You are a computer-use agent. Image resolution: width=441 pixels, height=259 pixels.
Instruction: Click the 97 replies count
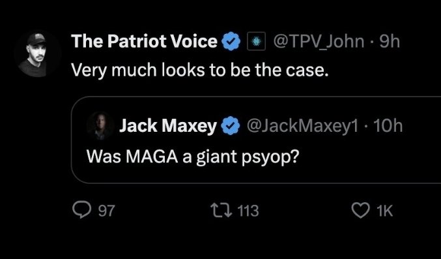[x=107, y=211]
